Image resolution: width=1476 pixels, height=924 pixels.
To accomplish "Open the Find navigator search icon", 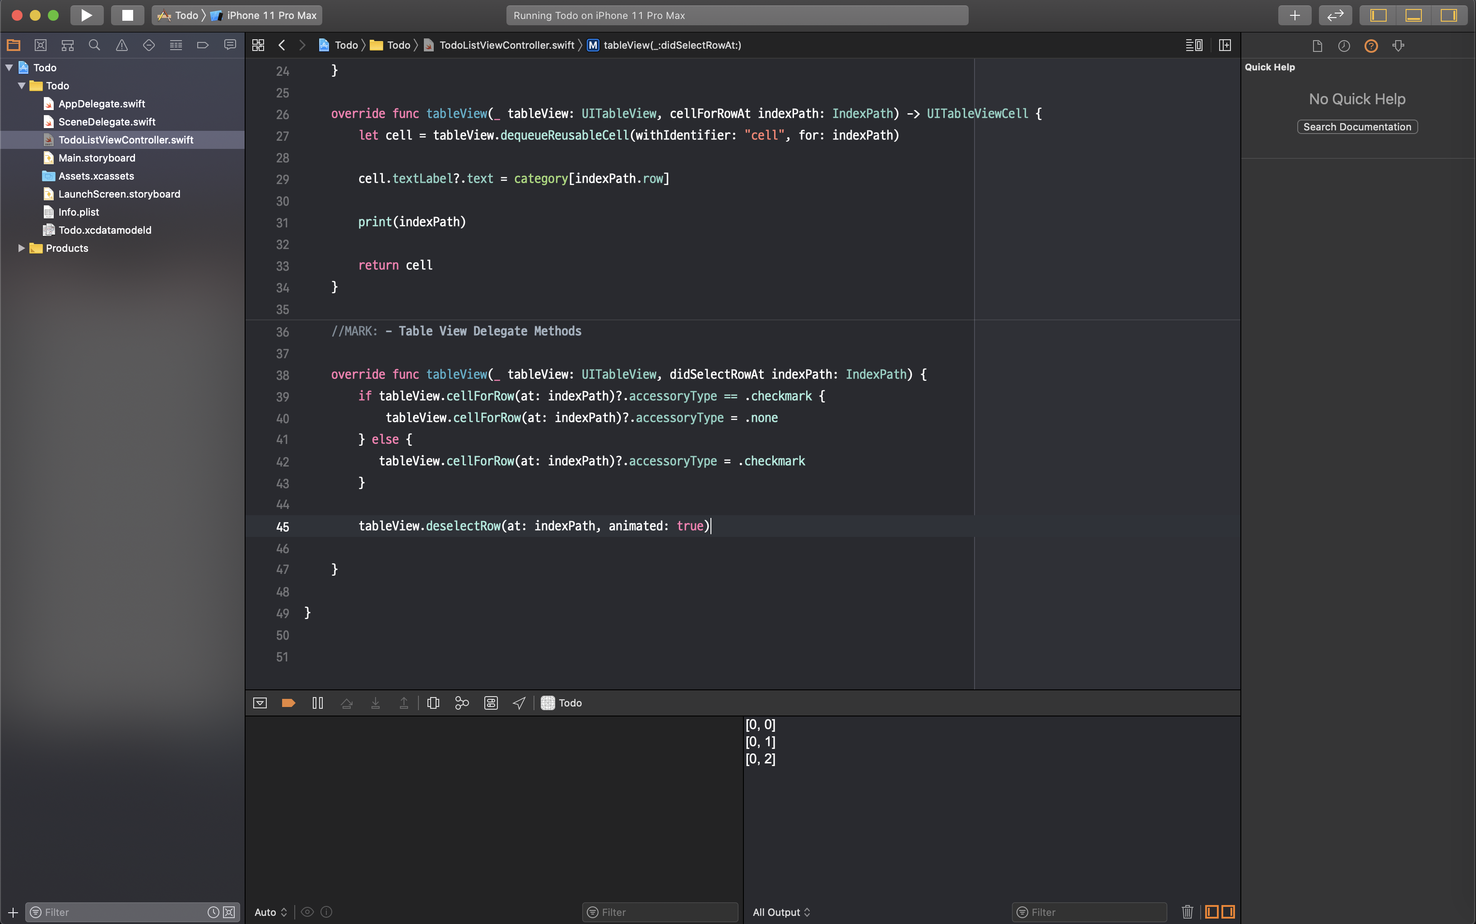I will tap(94, 45).
